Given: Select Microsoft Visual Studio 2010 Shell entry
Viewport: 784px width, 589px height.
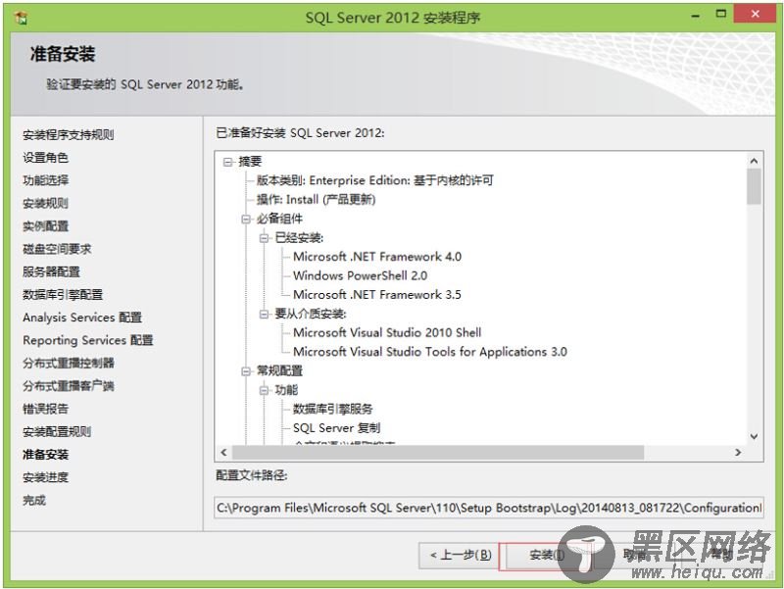Looking at the screenshot, I should pyautogui.click(x=387, y=332).
